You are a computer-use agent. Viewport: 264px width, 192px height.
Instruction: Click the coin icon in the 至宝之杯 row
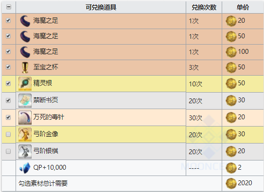pos(231,67)
